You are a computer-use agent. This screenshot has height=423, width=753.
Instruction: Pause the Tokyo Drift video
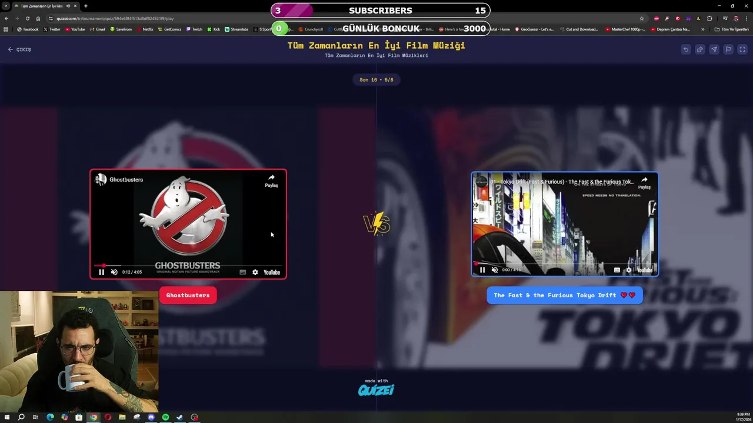482,270
